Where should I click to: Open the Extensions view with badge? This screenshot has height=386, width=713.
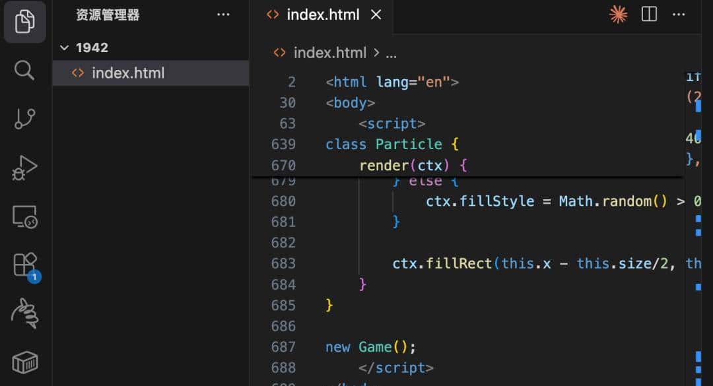(x=25, y=265)
